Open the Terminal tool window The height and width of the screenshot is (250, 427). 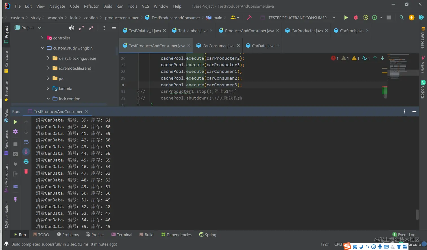coord(122,234)
